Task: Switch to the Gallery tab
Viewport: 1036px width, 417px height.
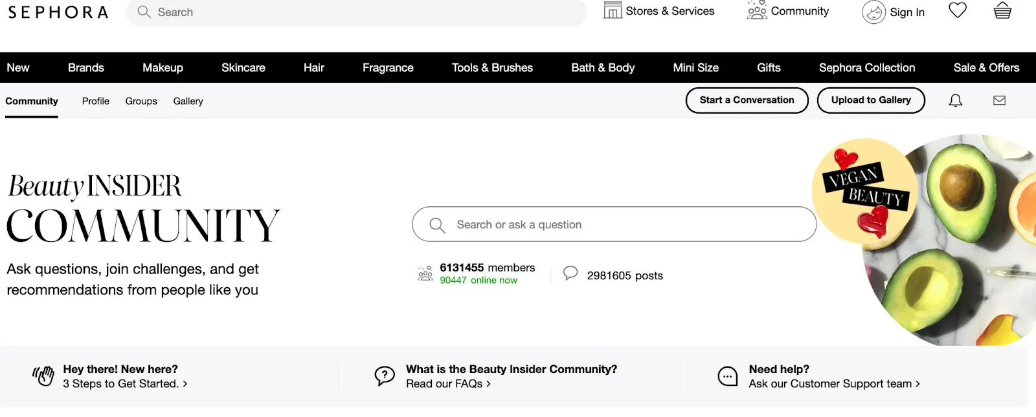Action: pos(188,101)
